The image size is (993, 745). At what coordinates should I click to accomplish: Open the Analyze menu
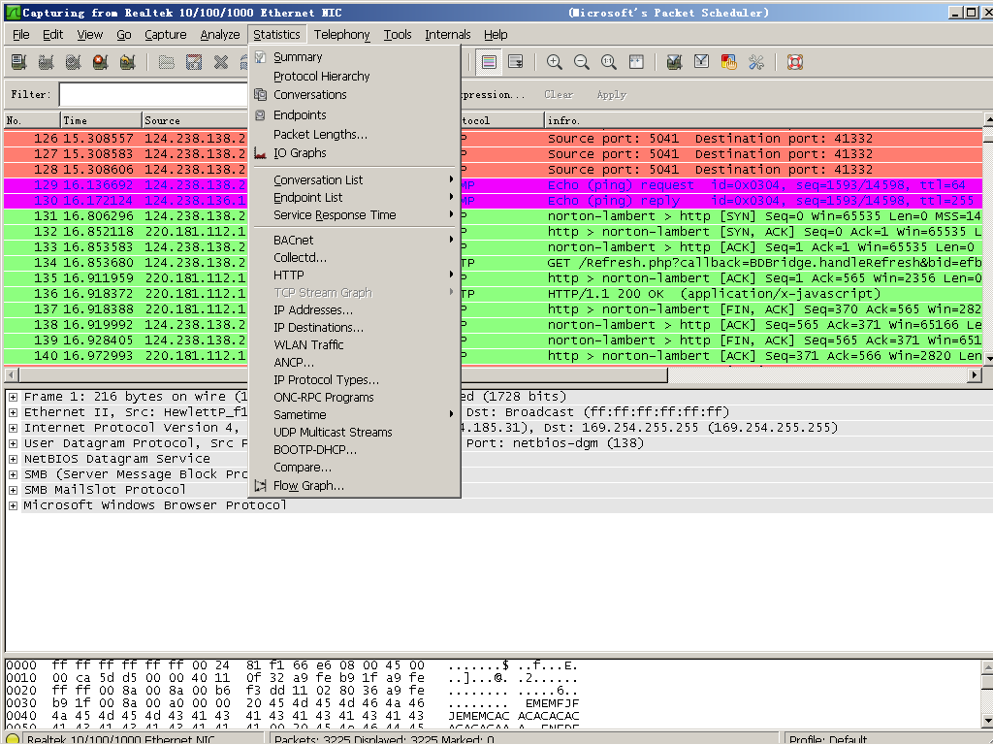220,35
